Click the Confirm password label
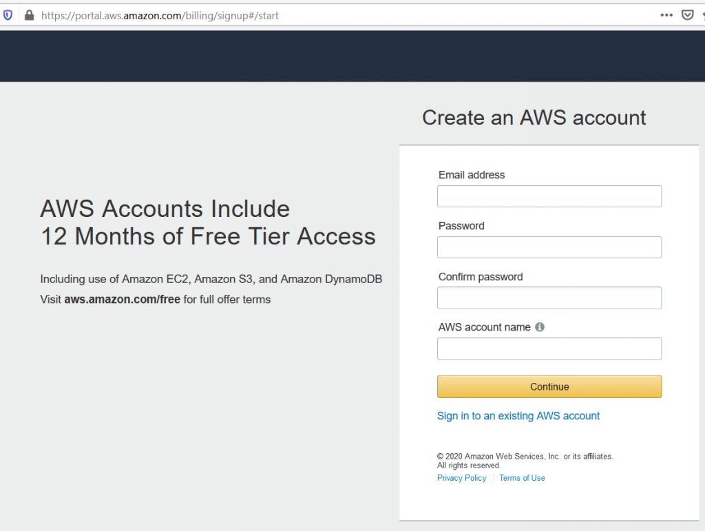 481,277
